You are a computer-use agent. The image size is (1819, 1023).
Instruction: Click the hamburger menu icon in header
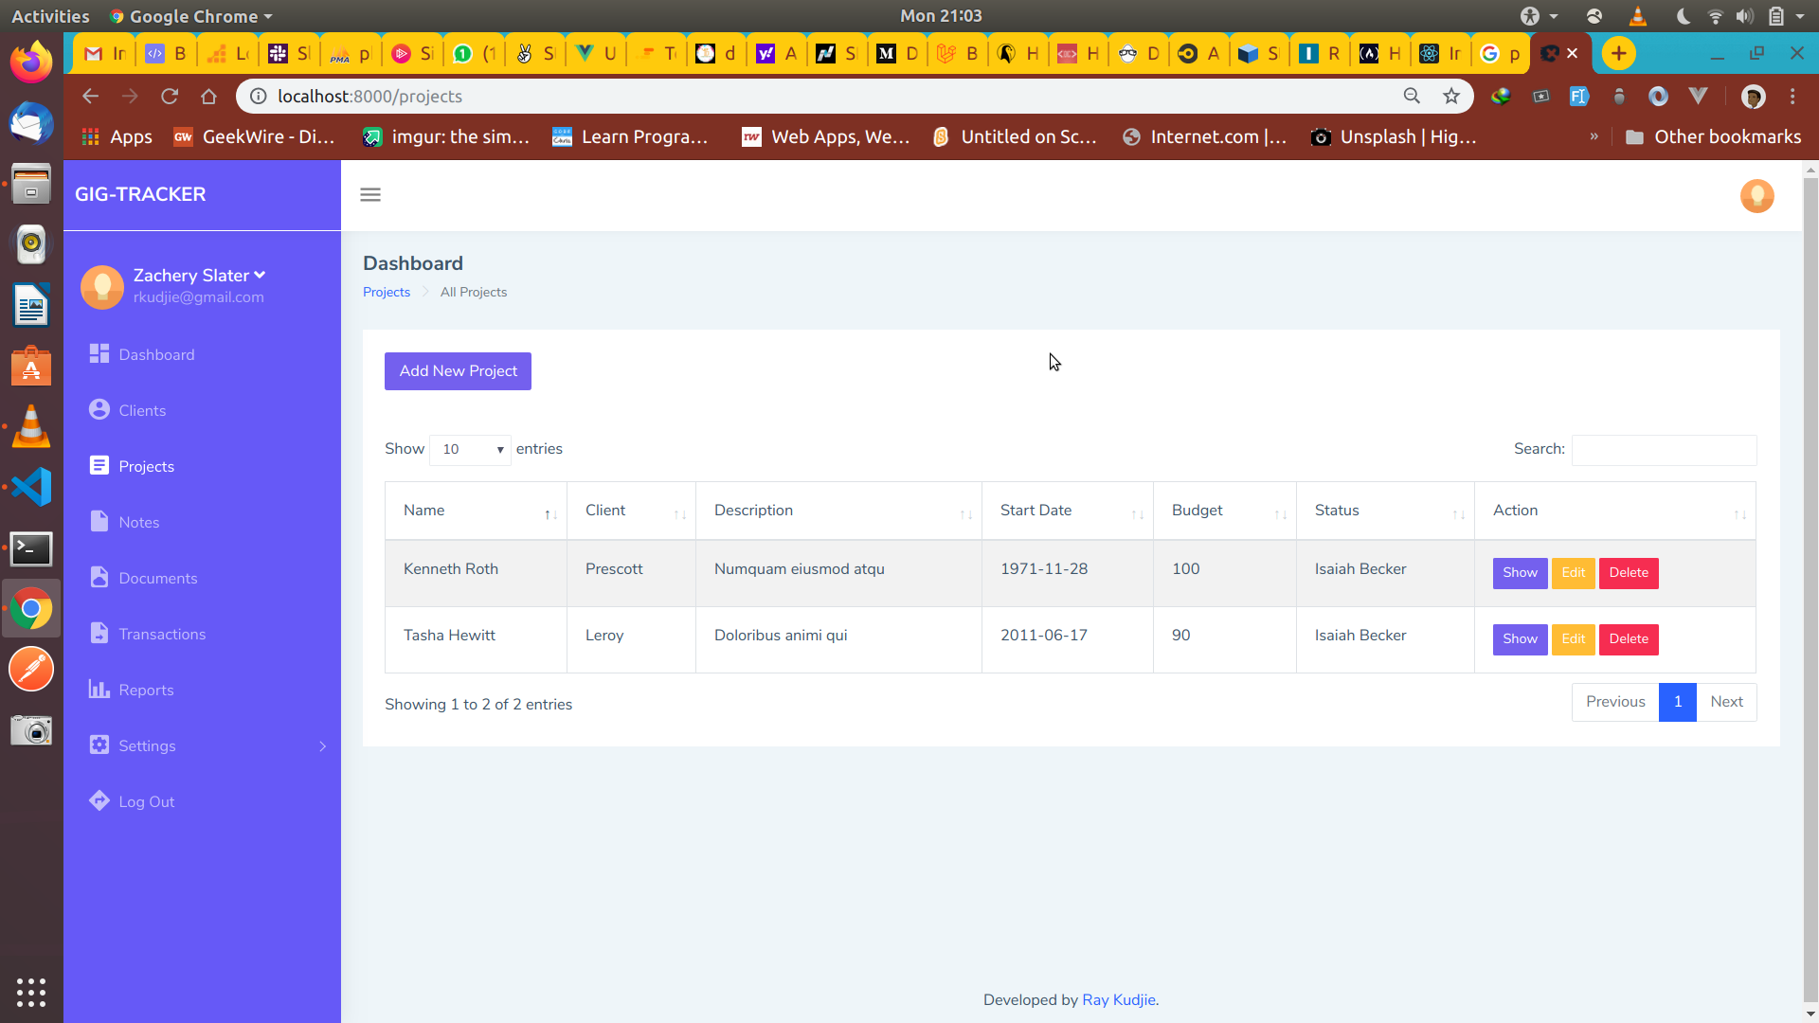pyautogui.click(x=370, y=195)
